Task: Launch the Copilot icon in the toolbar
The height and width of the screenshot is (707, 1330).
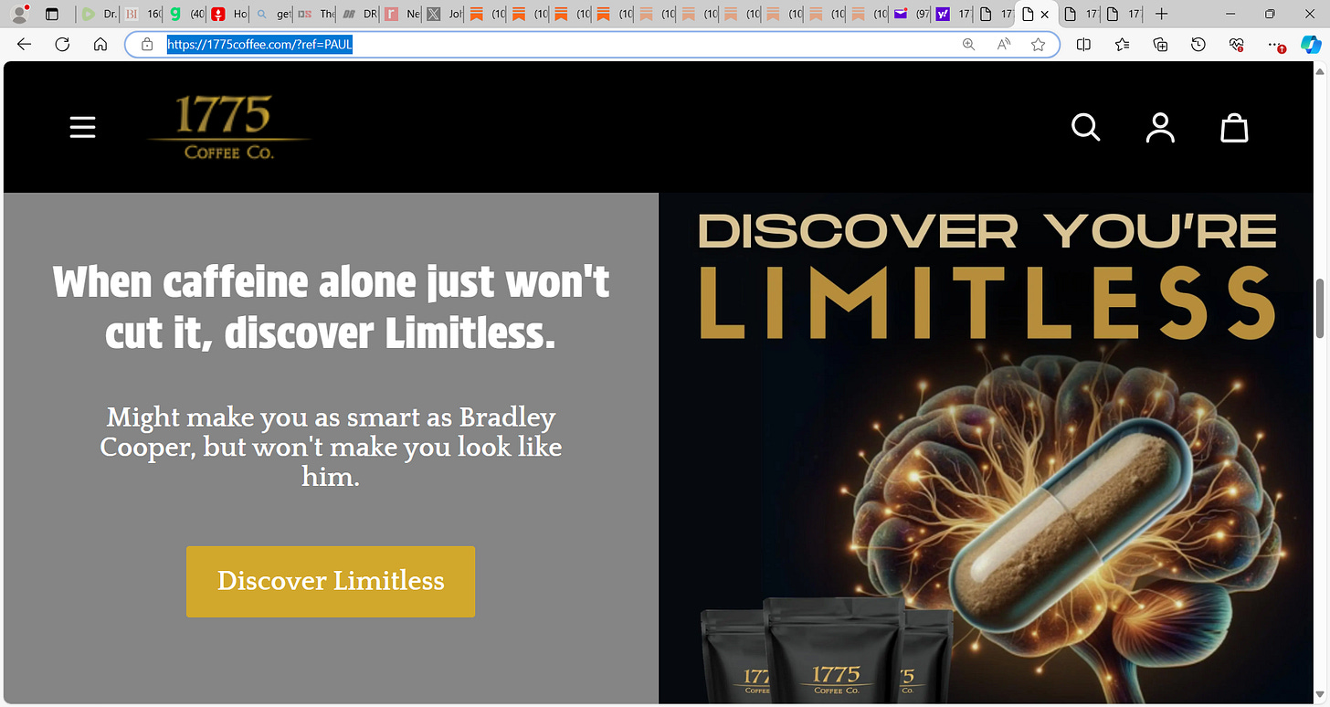Action: 1312,44
